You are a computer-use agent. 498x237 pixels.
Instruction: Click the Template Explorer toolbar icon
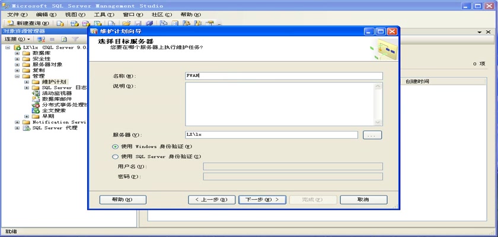pyautogui.click(x=198, y=23)
